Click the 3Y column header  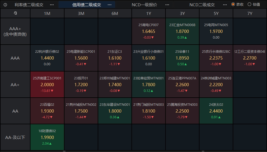click(x=182, y=13)
